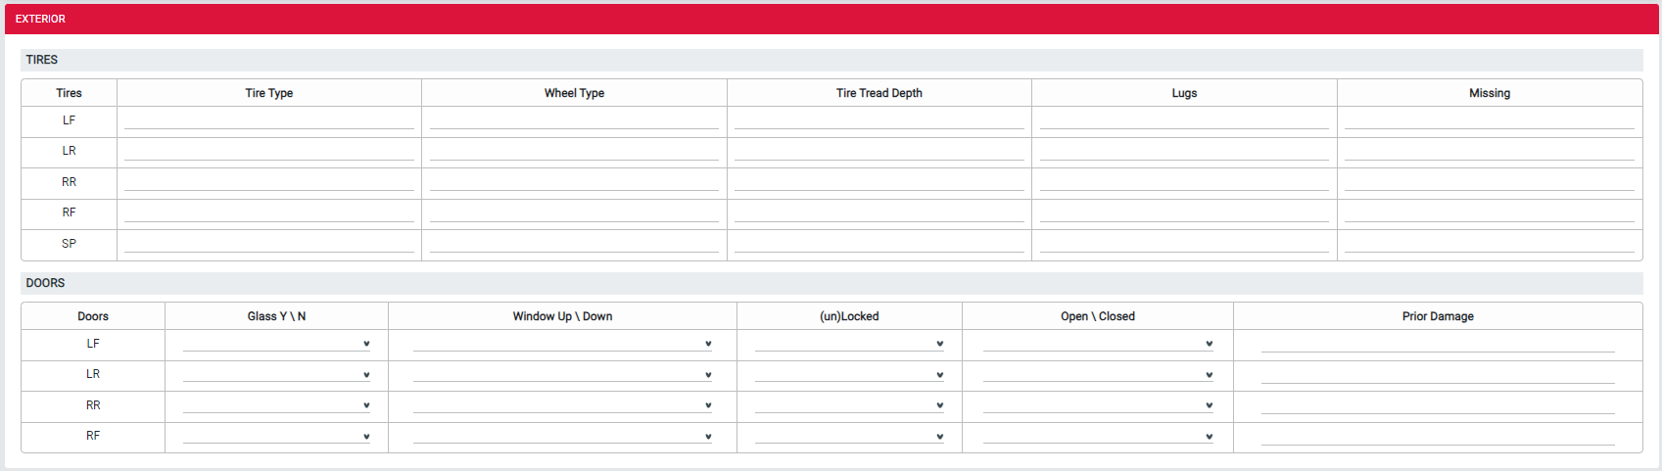Select the Wheel Type field for RR tire
The image size is (1662, 471).
coord(574,182)
